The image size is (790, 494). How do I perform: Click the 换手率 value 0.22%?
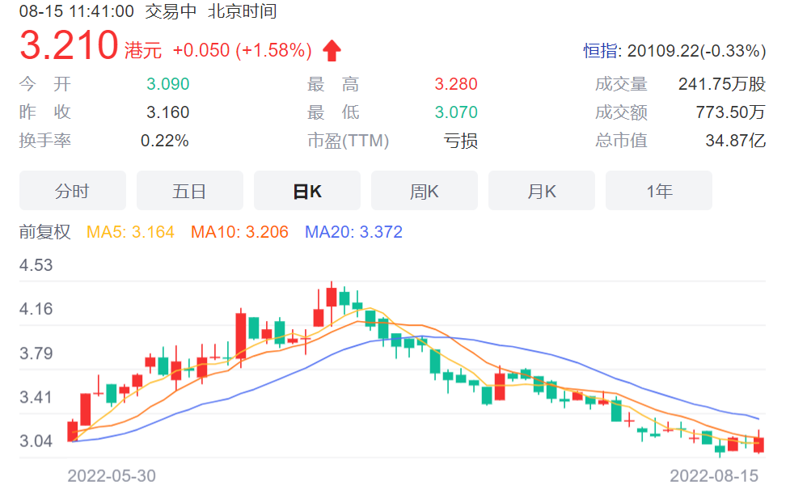click(x=165, y=141)
